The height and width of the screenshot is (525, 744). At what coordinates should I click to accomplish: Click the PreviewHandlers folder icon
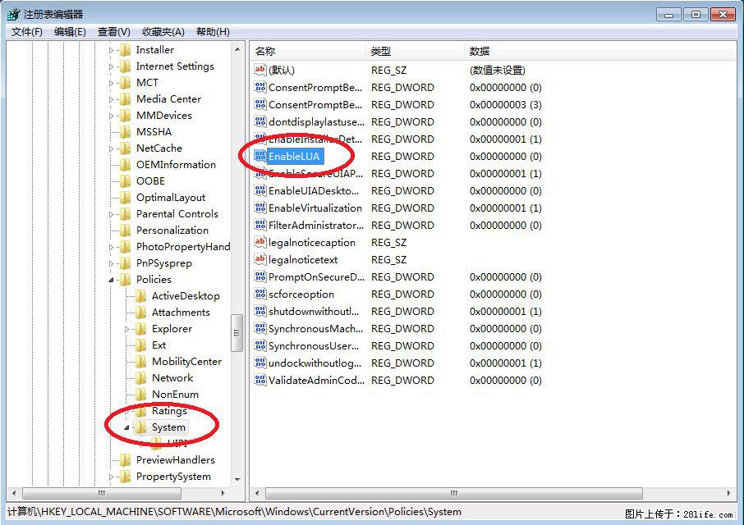(x=125, y=459)
